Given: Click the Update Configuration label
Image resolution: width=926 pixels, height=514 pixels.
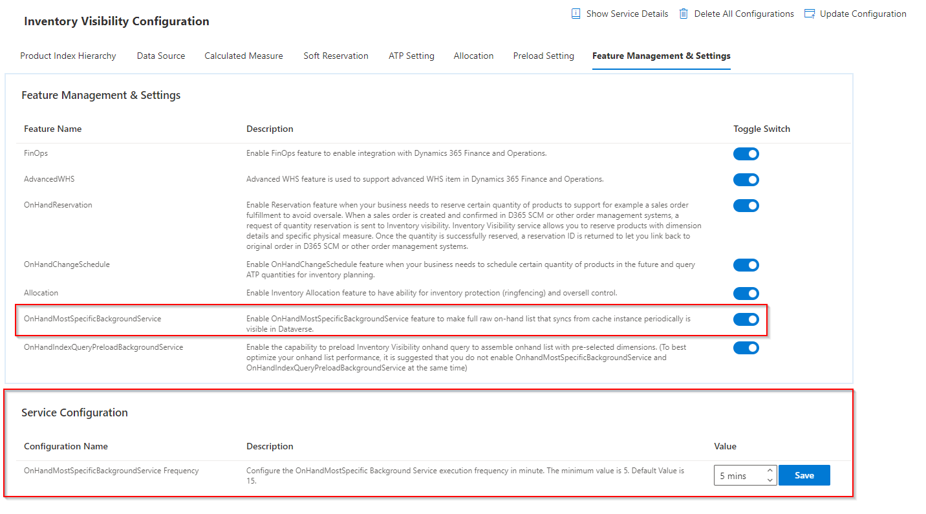Looking at the screenshot, I should tap(863, 14).
